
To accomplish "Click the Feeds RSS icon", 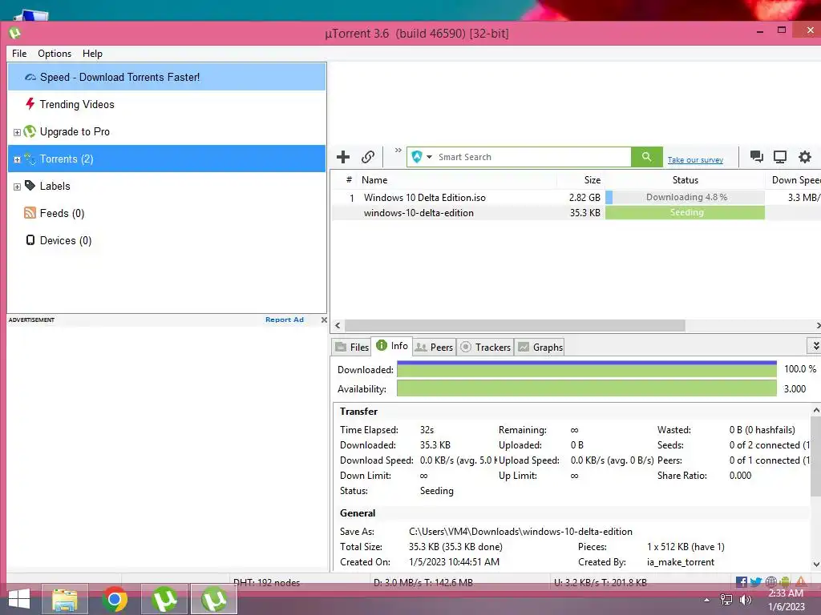I will [x=30, y=213].
